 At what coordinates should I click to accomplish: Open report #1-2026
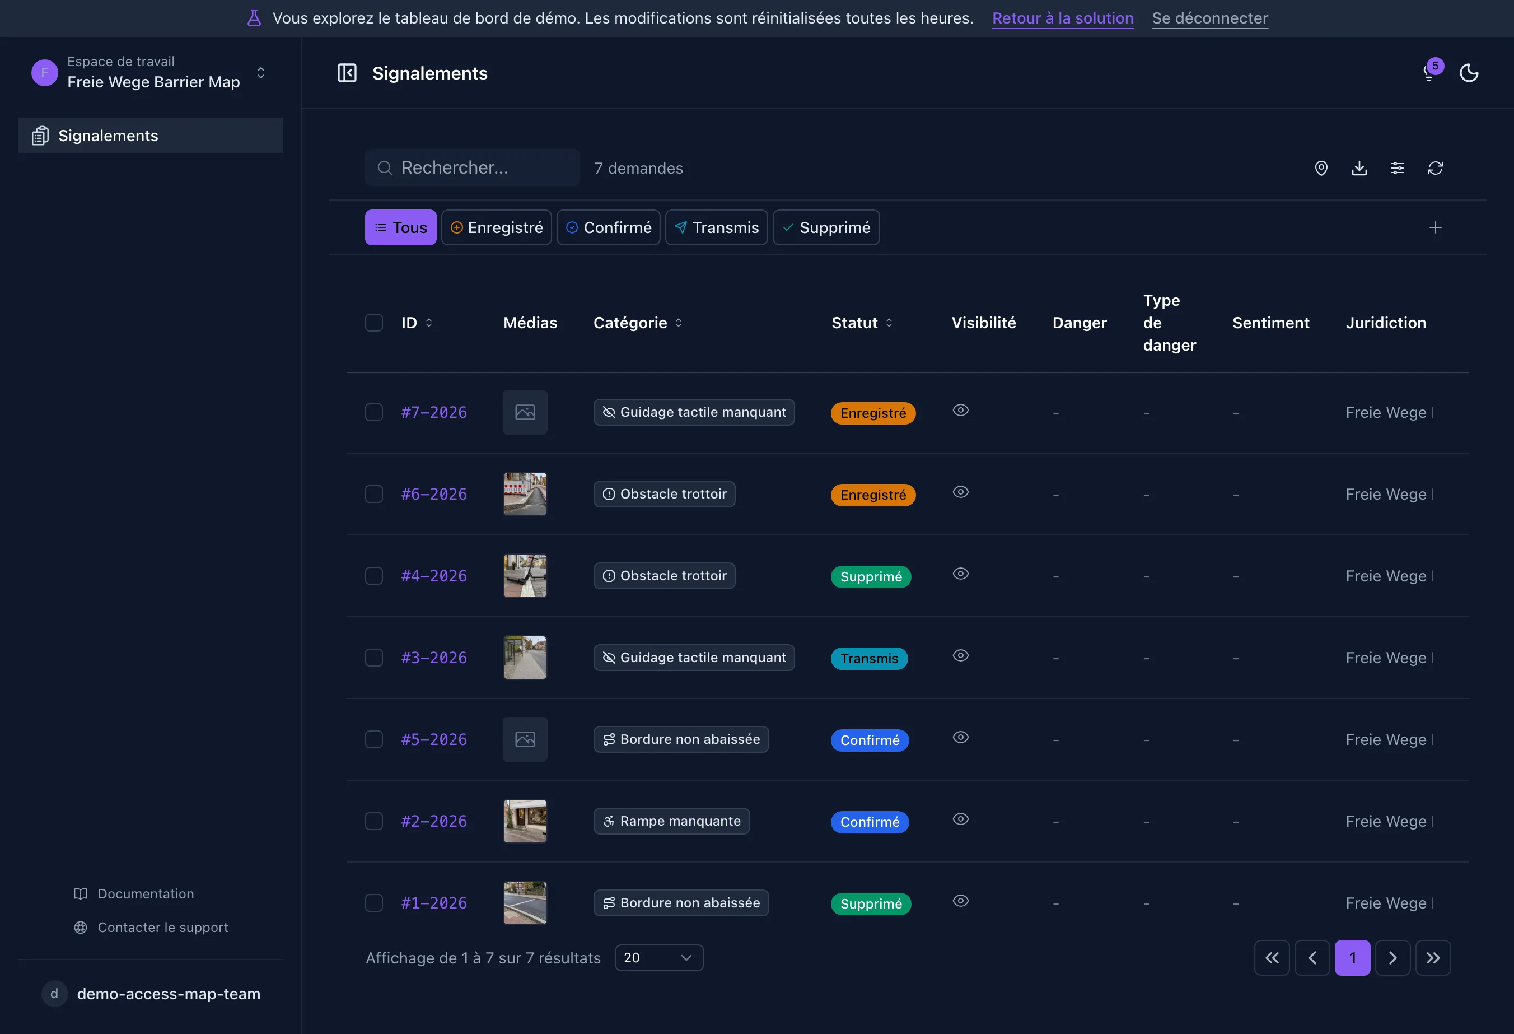click(x=434, y=903)
